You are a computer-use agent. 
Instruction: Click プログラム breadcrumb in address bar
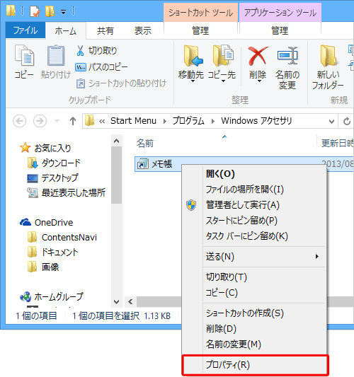[x=188, y=121]
